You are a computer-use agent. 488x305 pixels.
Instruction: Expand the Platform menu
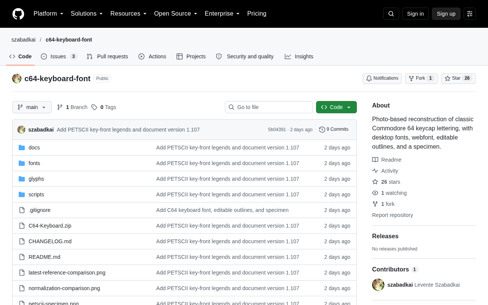click(x=48, y=14)
